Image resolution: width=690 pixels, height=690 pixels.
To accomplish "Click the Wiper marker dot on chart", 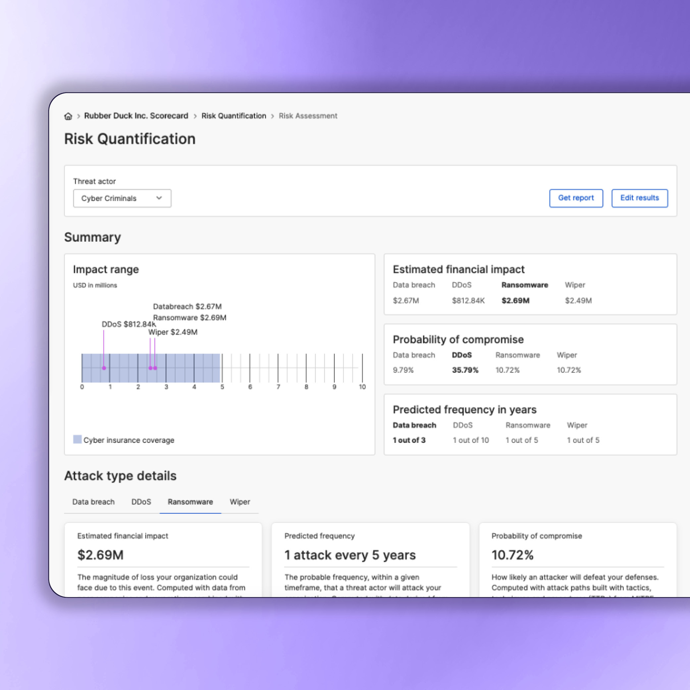I will [x=150, y=368].
